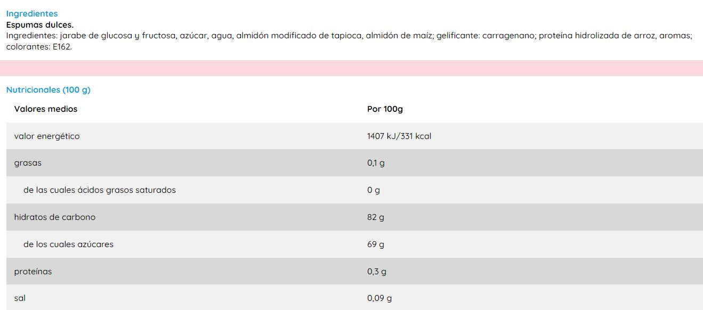Click the 1407 kJ/331 kcal value
Image resolution: width=703 pixels, height=310 pixels.
(399, 136)
